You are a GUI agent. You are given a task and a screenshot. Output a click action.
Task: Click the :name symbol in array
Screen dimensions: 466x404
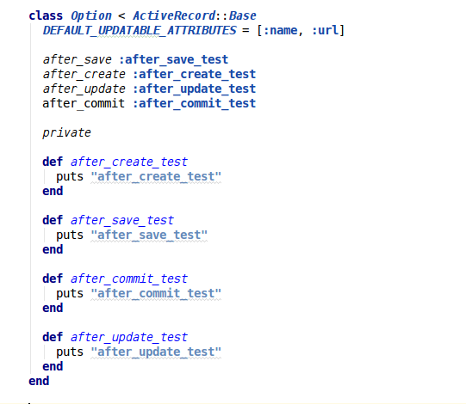coord(280,30)
